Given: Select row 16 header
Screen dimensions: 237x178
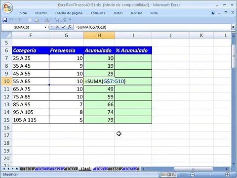Looking at the screenshot, I should [x=6, y=128].
